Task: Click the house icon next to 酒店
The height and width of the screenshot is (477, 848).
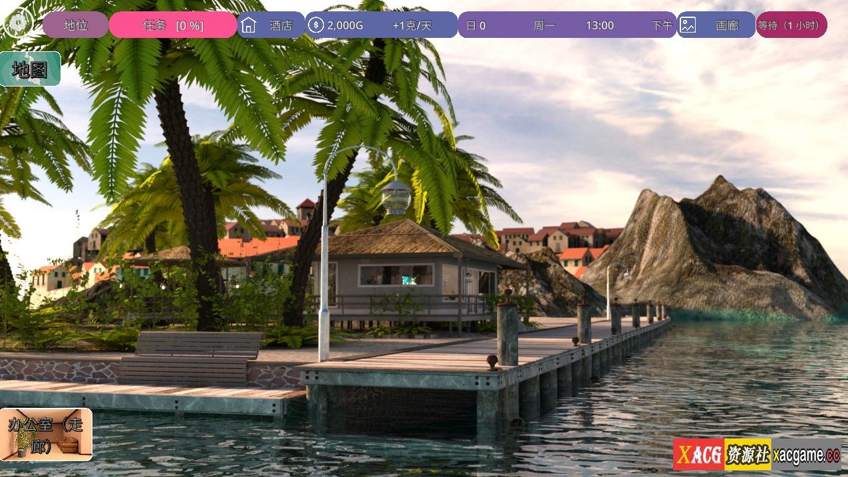Action: [249, 25]
